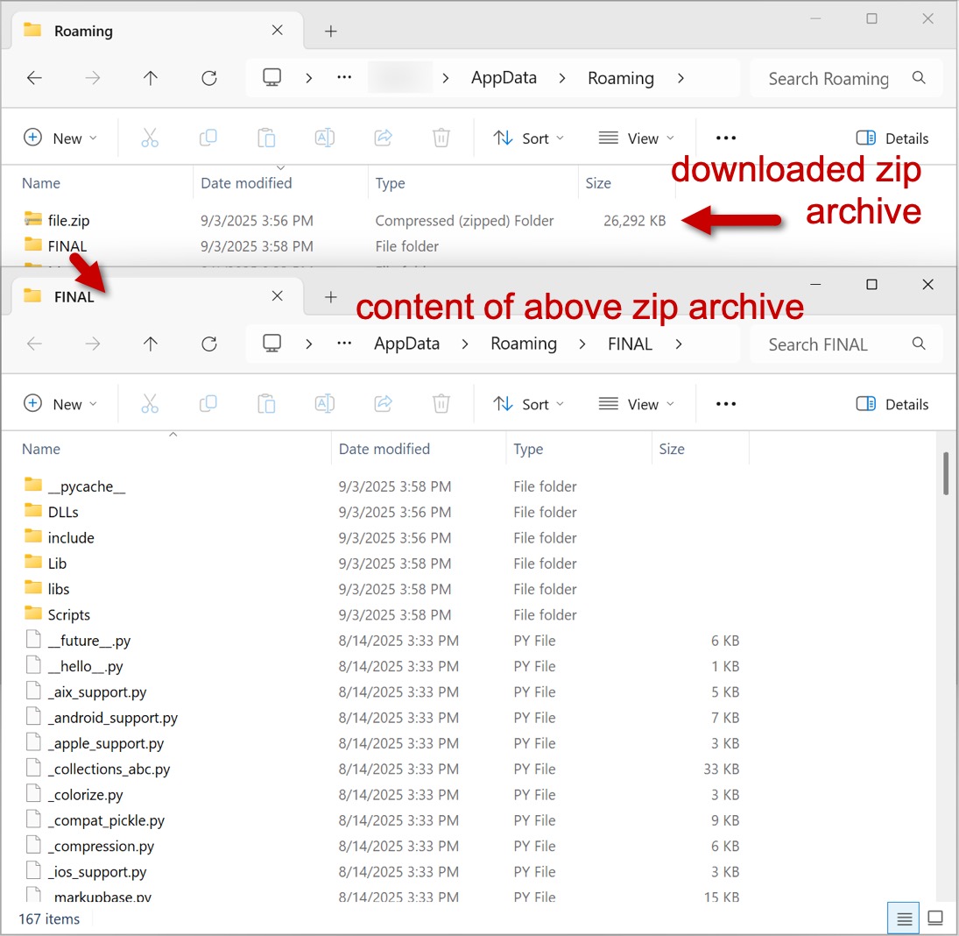Image resolution: width=959 pixels, height=936 pixels.
Task: Refresh the FINAL folder view
Action: [x=209, y=344]
